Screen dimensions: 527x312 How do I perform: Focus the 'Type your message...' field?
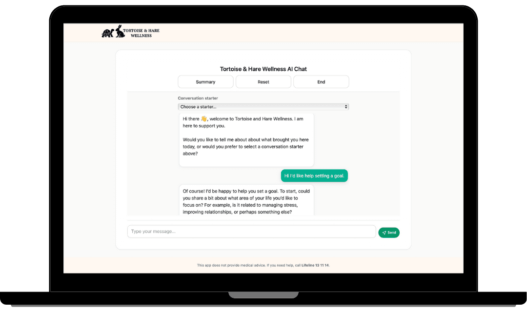coord(251,232)
